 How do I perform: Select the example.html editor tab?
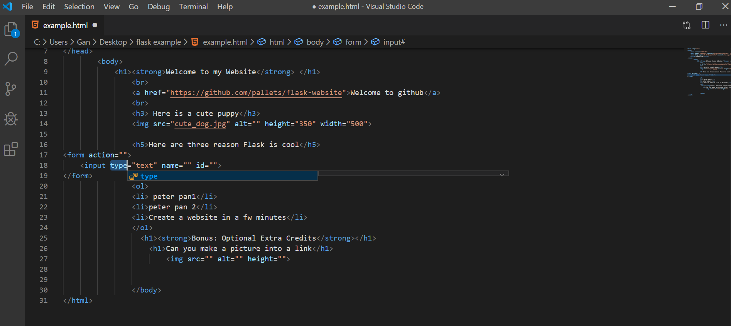tap(65, 25)
